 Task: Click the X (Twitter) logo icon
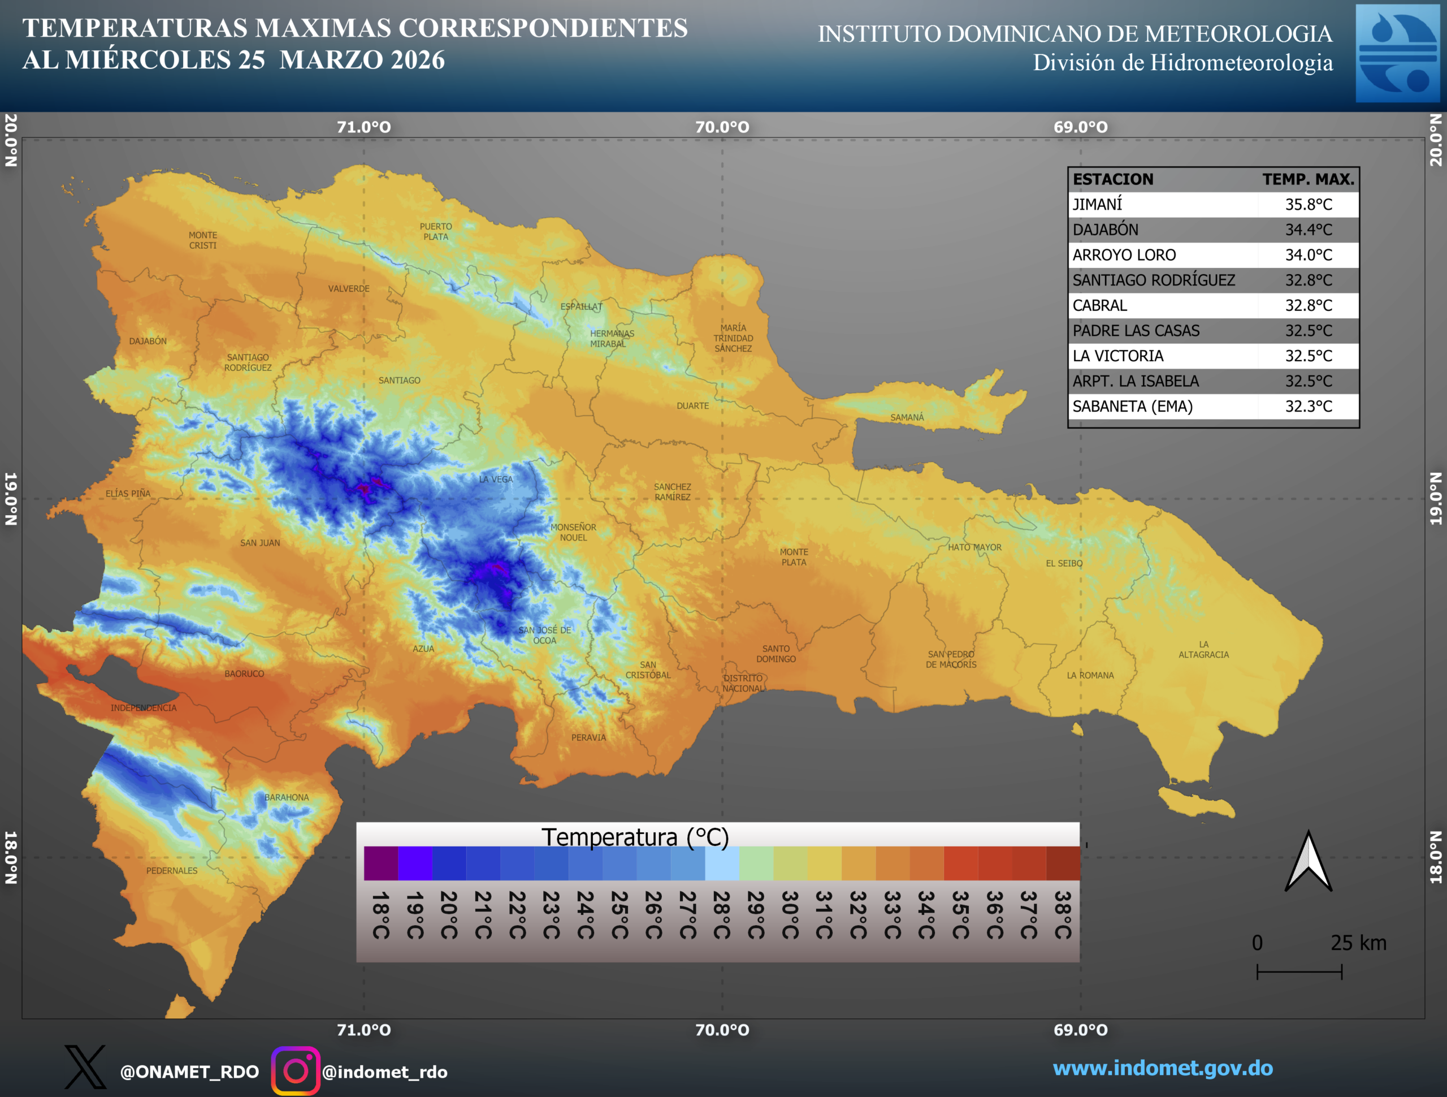coord(85,1068)
